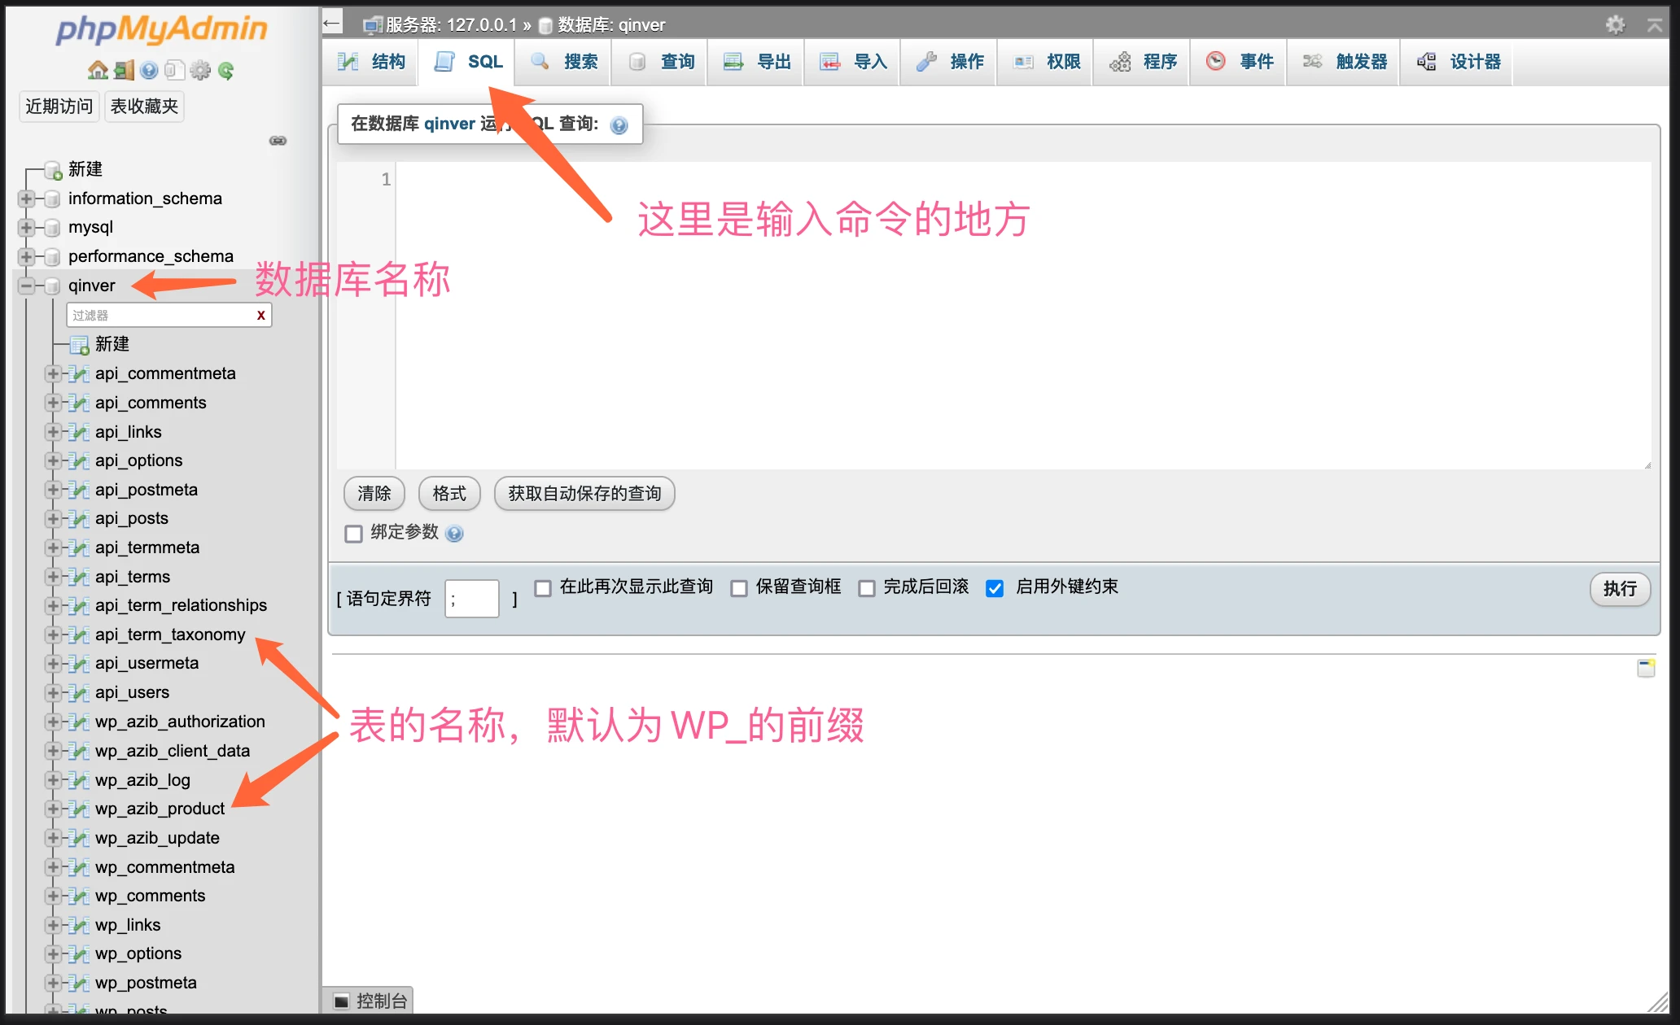Disable the 启用外键约束 checkbox
The height and width of the screenshot is (1025, 1680).
995,587
